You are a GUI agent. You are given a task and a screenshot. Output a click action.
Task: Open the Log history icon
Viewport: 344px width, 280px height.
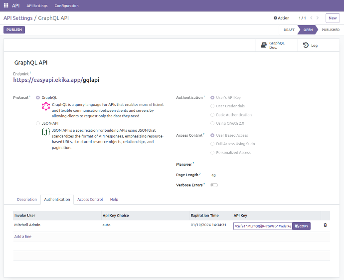(x=306, y=45)
